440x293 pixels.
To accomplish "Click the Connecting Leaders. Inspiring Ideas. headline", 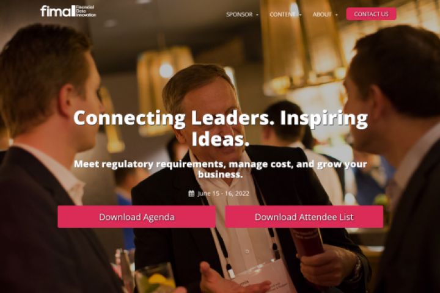I will [x=220, y=128].
